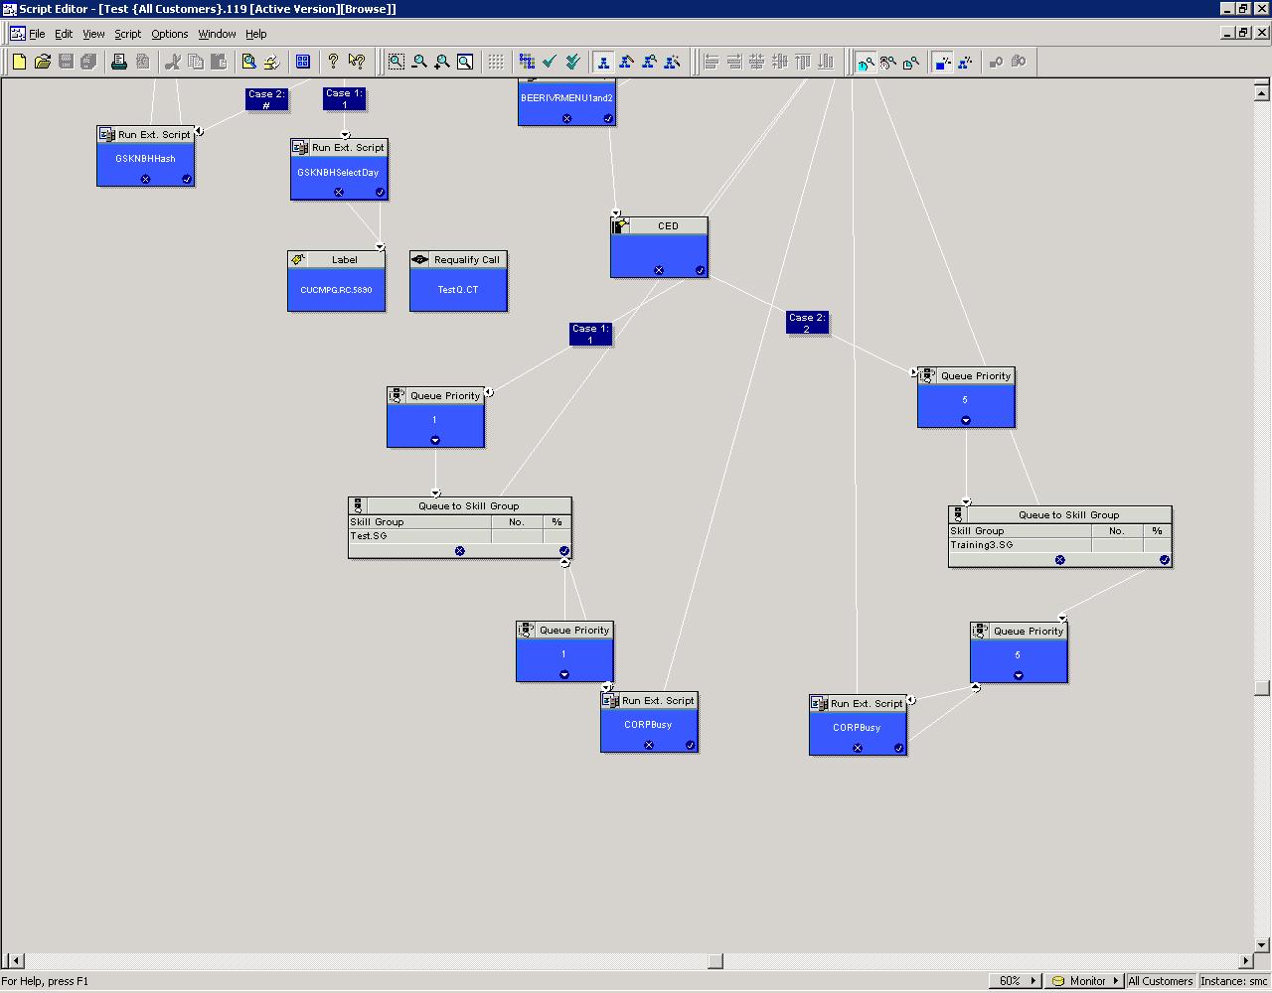
Task: Select the CED node
Action: click(659, 247)
